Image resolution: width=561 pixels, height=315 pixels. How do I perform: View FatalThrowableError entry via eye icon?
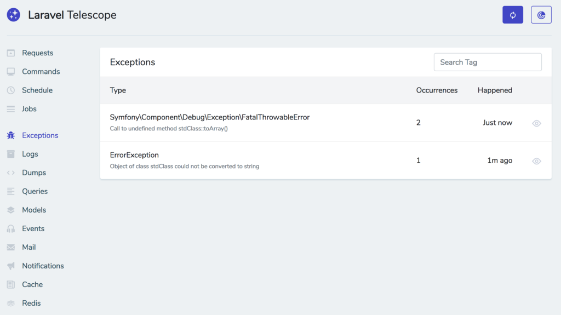click(x=536, y=123)
